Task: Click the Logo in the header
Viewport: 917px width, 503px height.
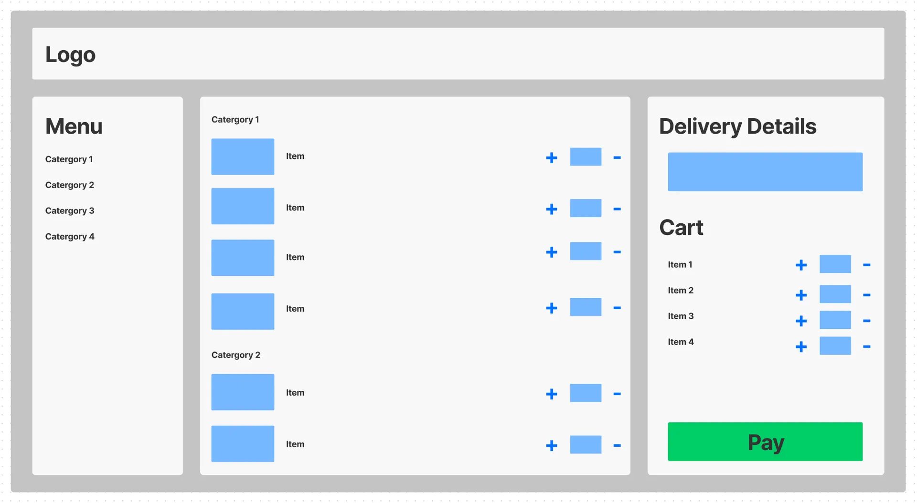Action: click(x=70, y=54)
